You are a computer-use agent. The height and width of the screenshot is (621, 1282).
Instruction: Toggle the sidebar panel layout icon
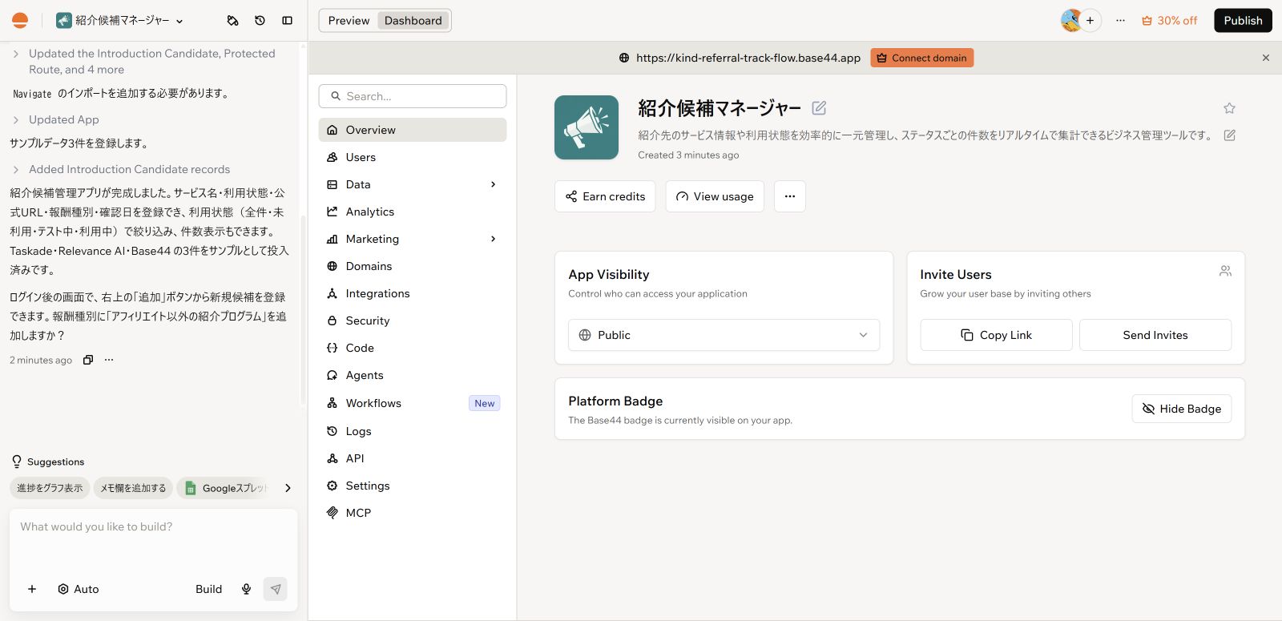pyautogui.click(x=287, y=21)
